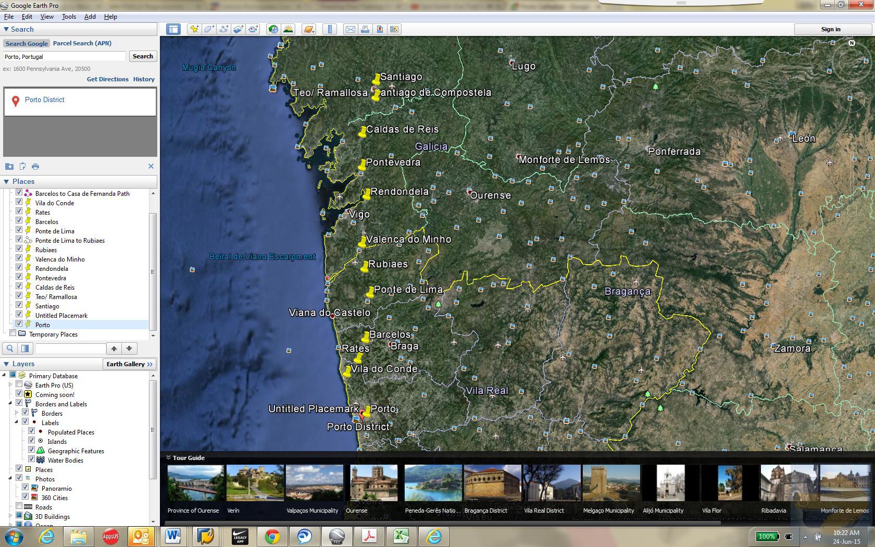Print the search results
Image resolution: width=875 pixels, height=547 pixels.
pos(35,166)
